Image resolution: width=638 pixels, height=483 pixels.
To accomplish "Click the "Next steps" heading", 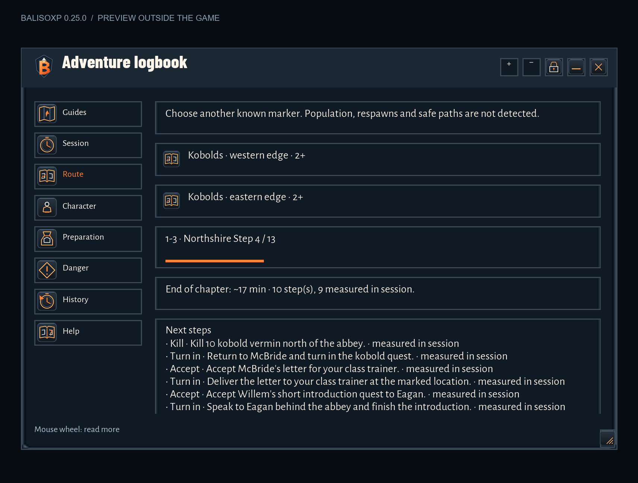I will 189,330.
